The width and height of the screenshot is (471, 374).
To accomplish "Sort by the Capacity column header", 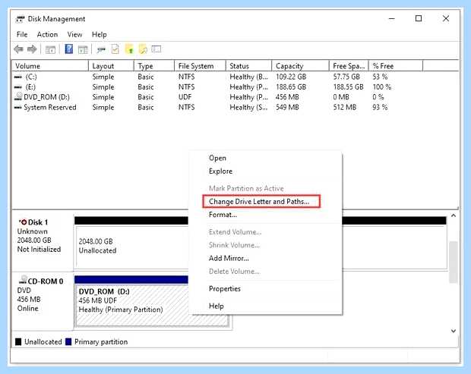I will point(300,66).
